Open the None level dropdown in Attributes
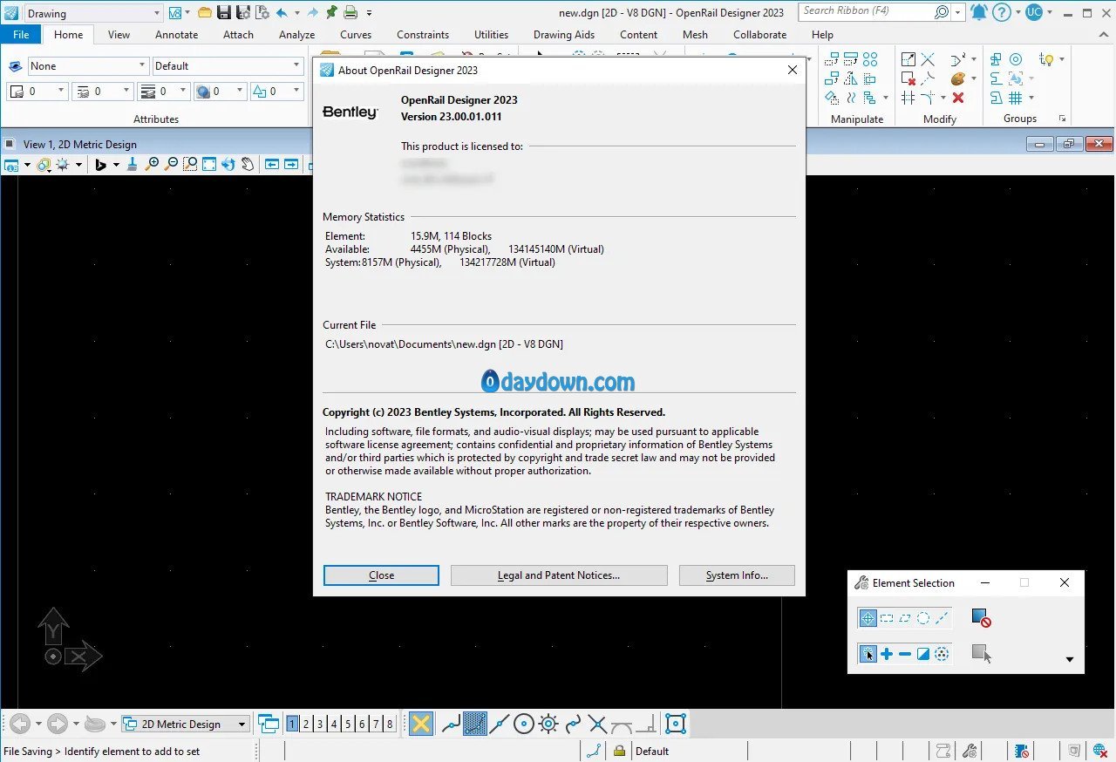This screenshot has height=762, width=1116. point(88,66)
